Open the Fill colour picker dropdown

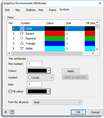49,91
